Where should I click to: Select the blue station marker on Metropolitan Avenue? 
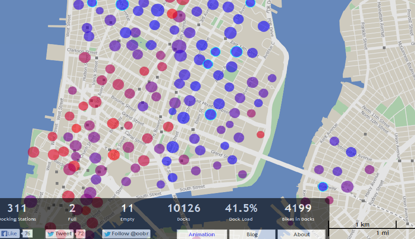351,152
